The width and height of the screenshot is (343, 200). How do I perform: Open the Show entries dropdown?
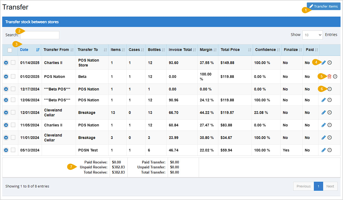point(312,35)
